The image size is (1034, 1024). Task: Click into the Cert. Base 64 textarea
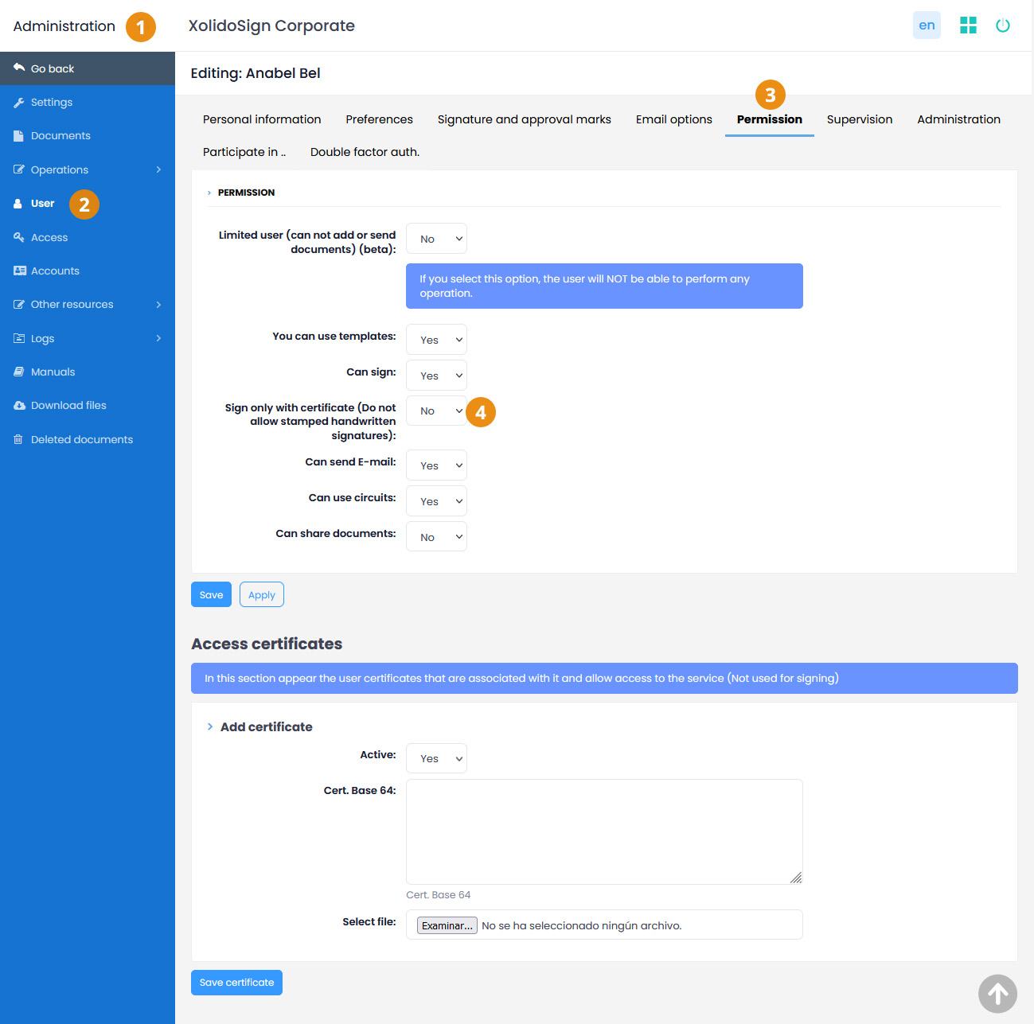click(x=604, y=831)
